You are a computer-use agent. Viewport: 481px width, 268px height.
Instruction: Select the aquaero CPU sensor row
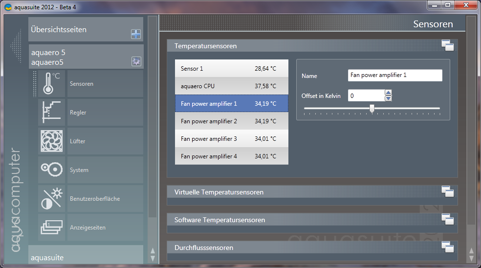231,86
